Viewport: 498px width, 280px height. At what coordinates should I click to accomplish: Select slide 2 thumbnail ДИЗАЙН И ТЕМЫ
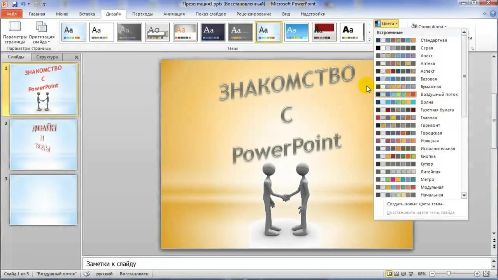point(43,144)
